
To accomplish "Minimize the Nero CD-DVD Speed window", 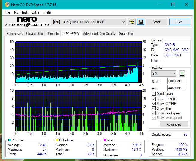I will click(x=159, y=5).
